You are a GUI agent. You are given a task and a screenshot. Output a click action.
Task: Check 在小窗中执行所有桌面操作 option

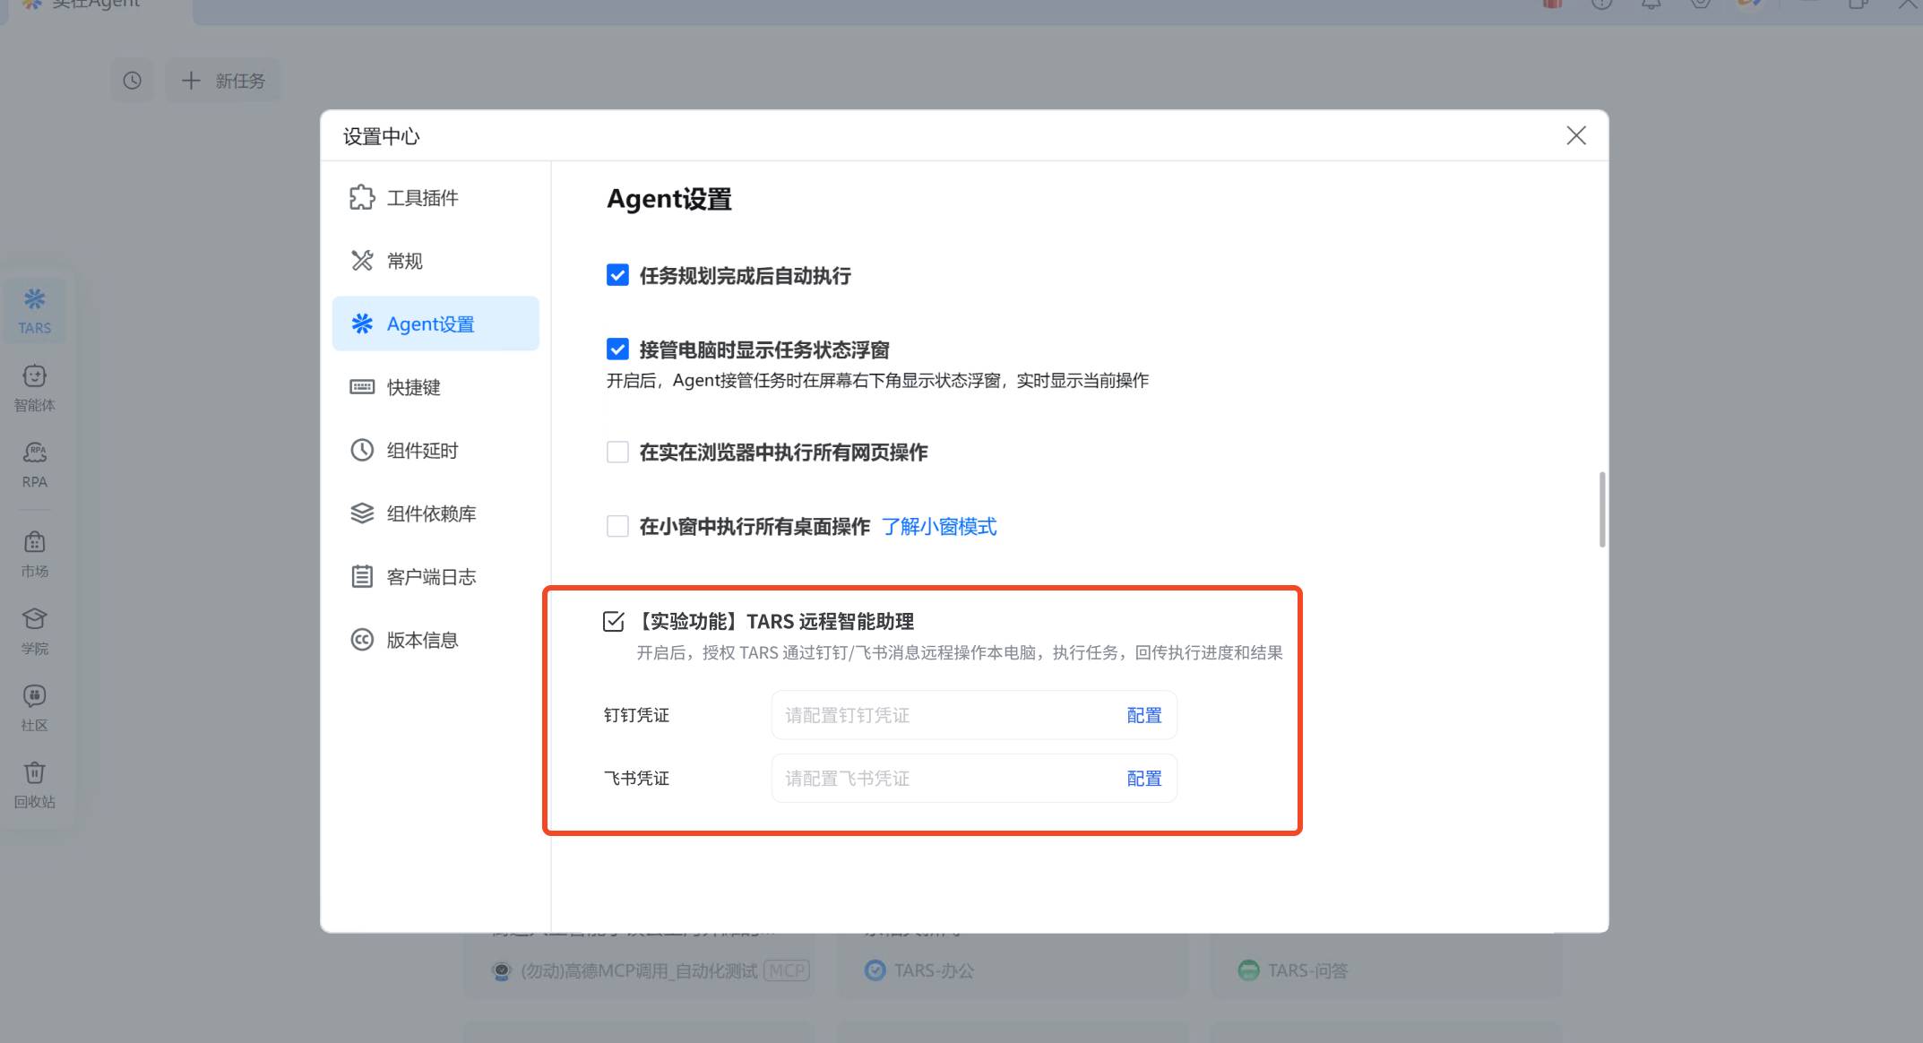point(617,526)
